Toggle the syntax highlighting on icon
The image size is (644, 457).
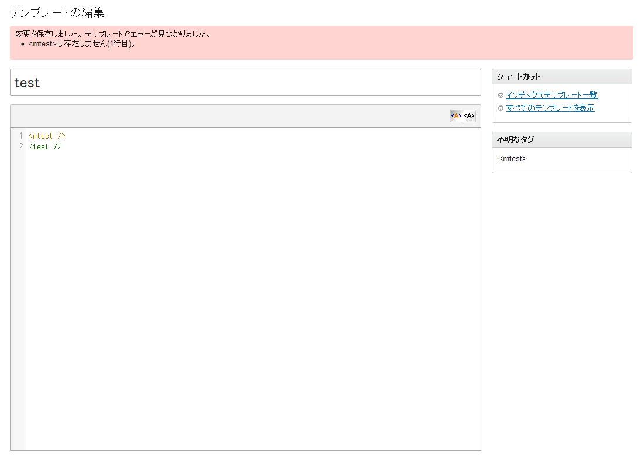(x=456, y=116)
